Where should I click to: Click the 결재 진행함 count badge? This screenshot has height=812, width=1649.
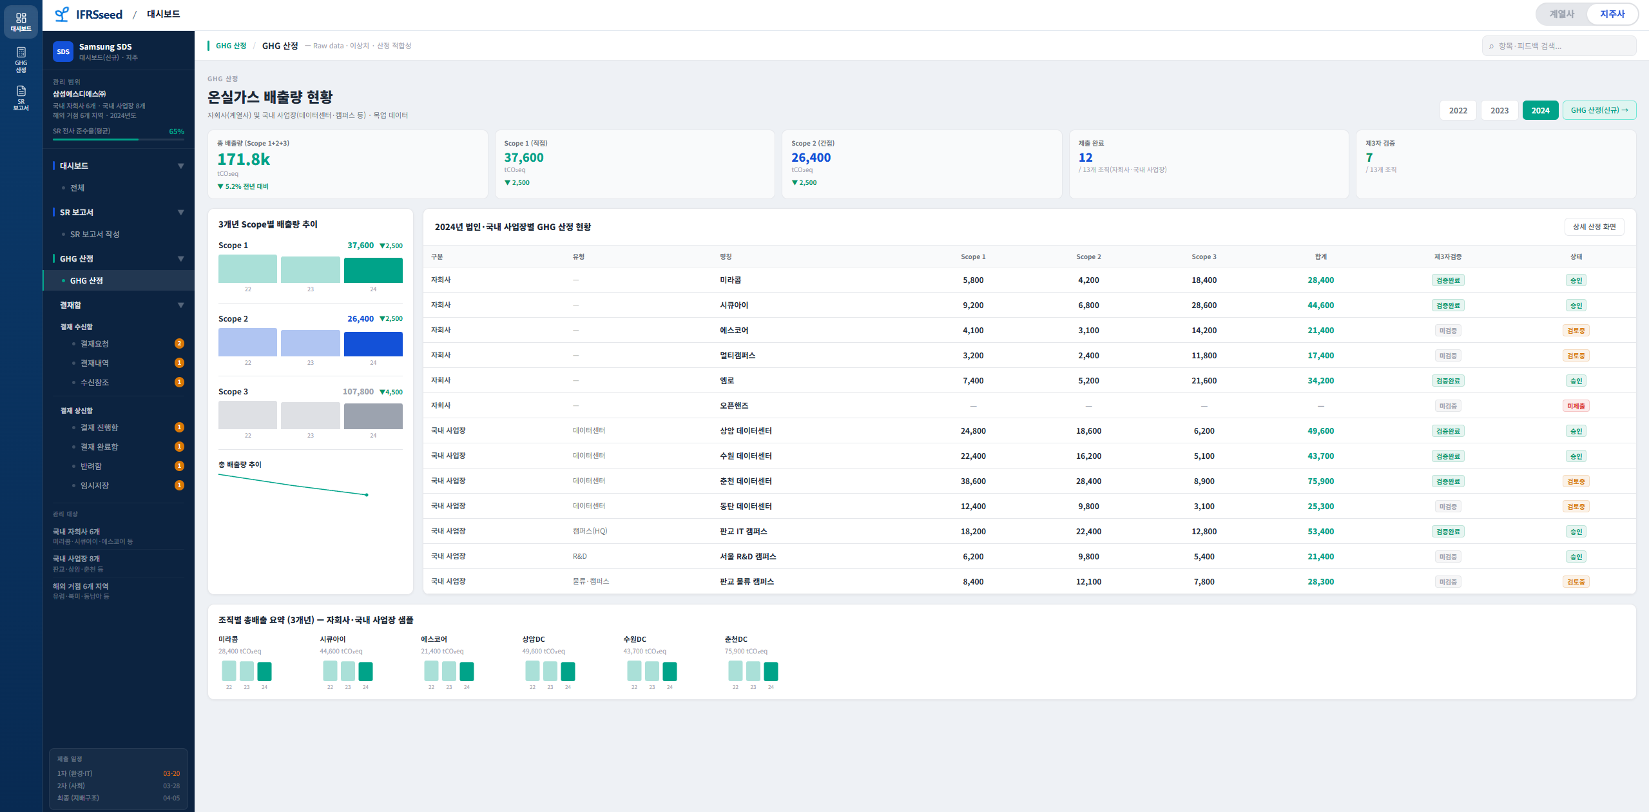coord(180,427)
